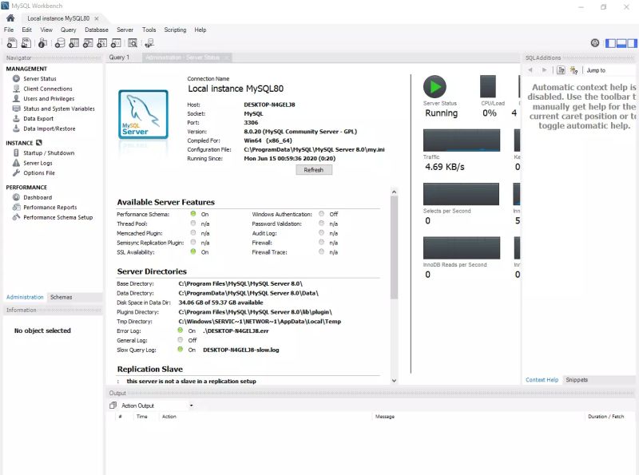The image size is (639, 475).
Task: Open Performance Schema Setup
Action: 58,217
